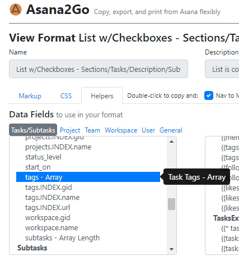Click the data fields scrollbar up arrow
This screenshot has width=239, height=260.
[x=171, y=142]
